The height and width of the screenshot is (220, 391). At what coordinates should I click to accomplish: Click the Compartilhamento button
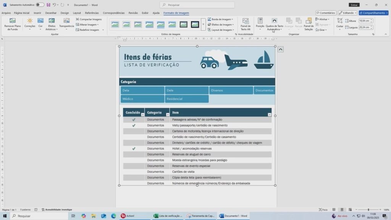coord(373,13)
